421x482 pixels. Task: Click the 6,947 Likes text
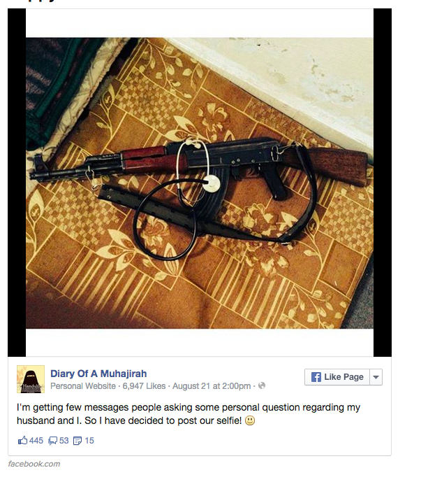point(144,385)
